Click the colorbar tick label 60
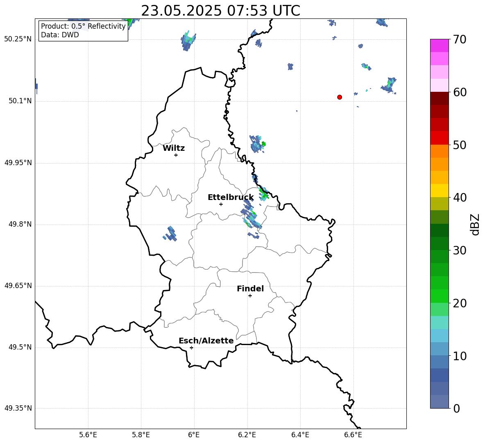 [x=460, y=92]
